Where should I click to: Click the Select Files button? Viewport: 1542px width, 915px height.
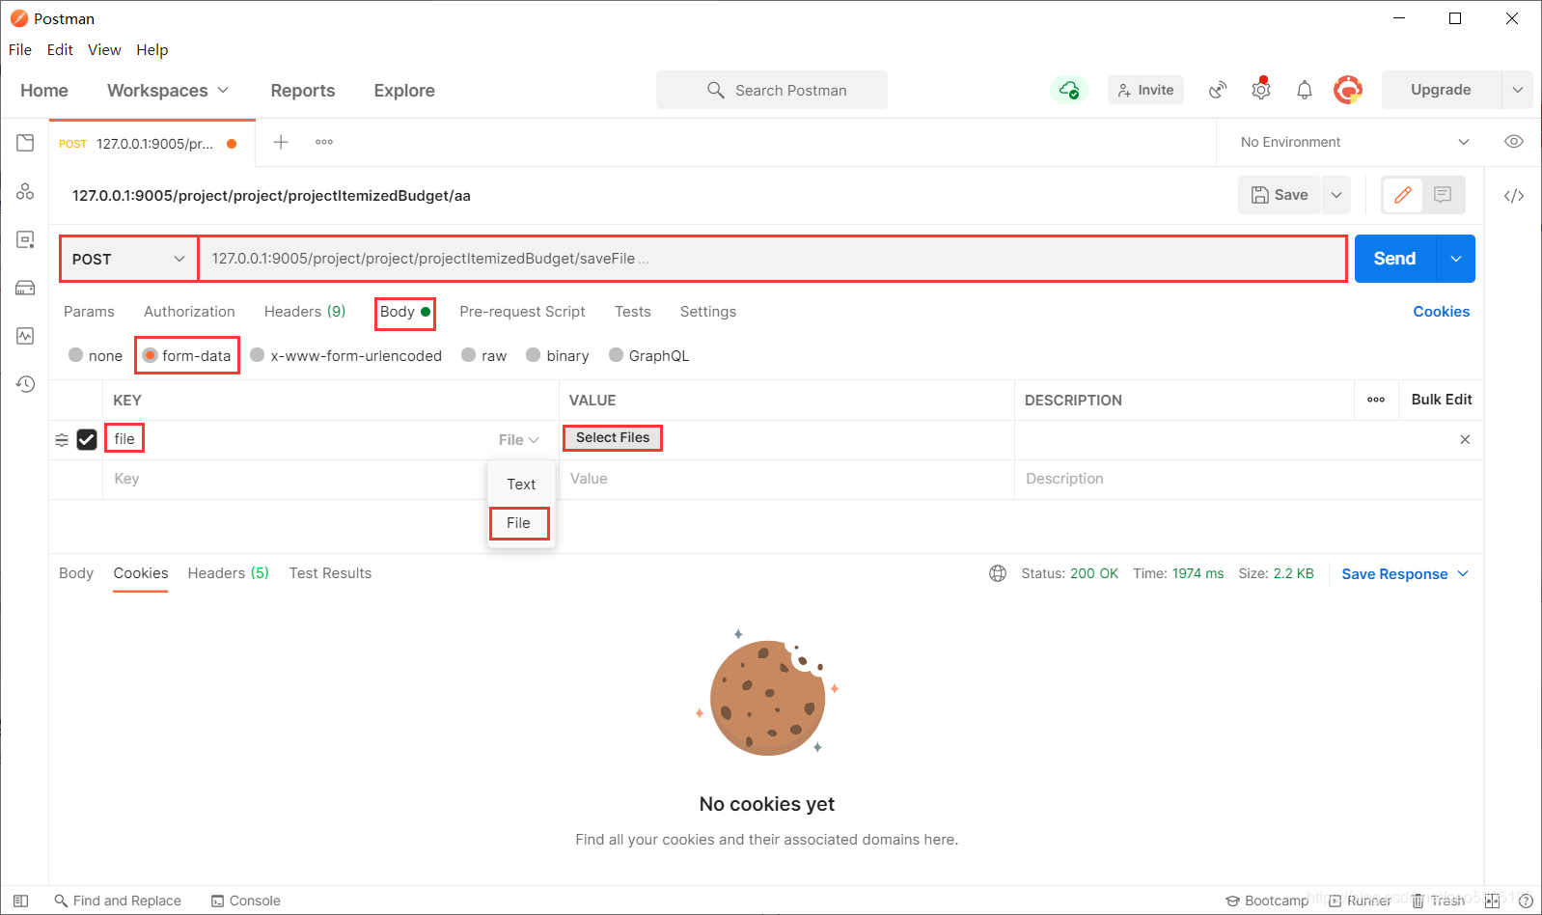click(x=613, y=437)
